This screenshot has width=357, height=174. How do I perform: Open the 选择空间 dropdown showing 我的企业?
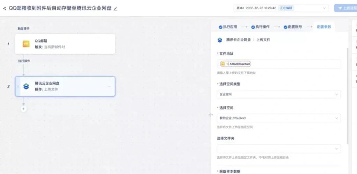[x=279, y=118]
